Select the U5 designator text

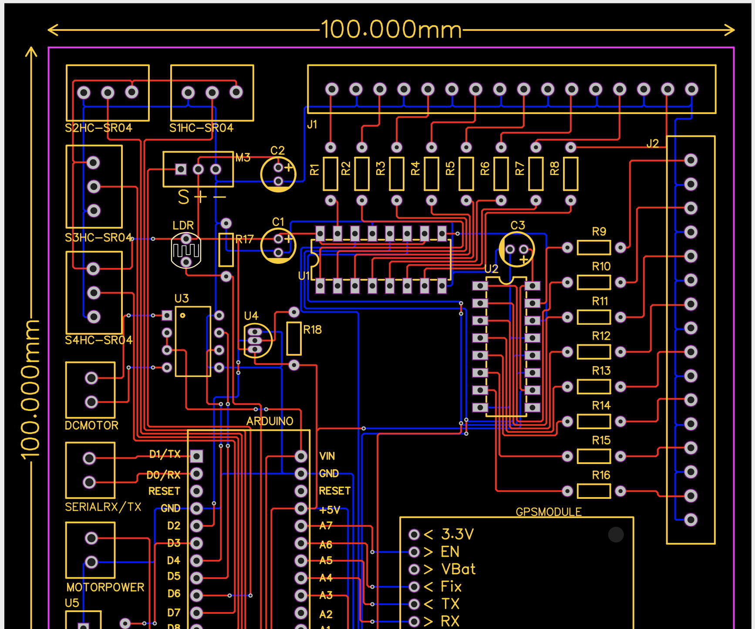(72, 603)
